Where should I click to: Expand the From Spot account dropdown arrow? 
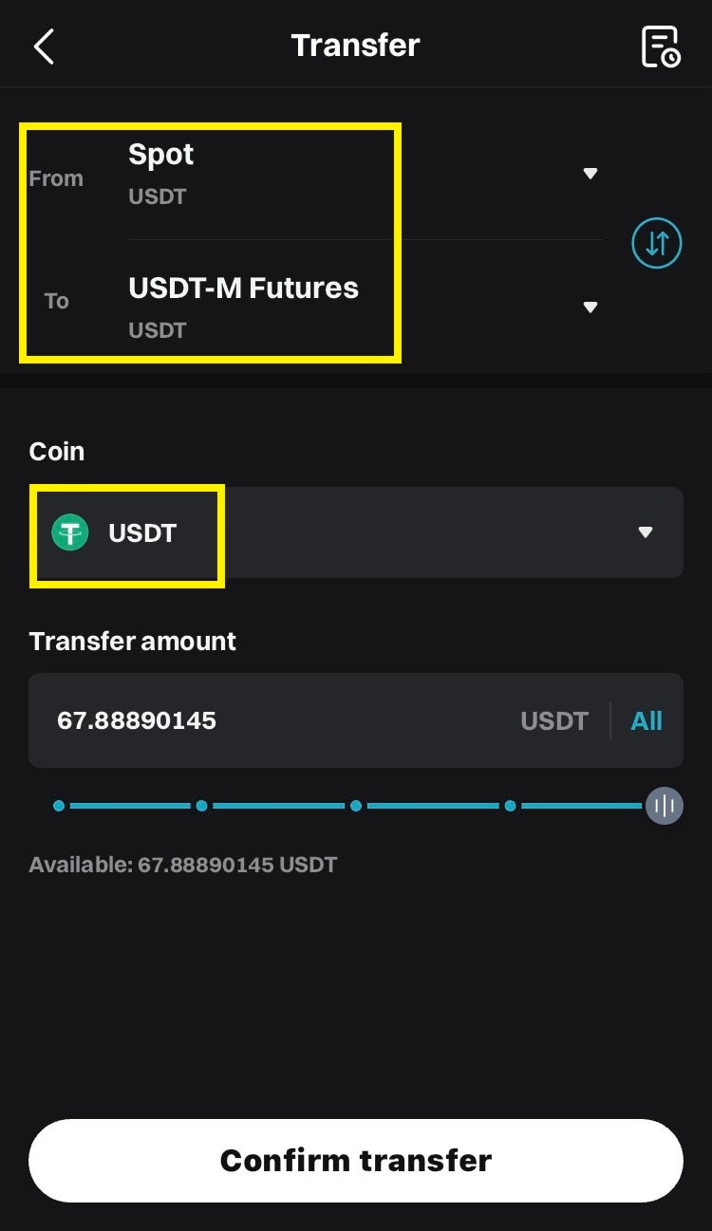coord(590,174)
